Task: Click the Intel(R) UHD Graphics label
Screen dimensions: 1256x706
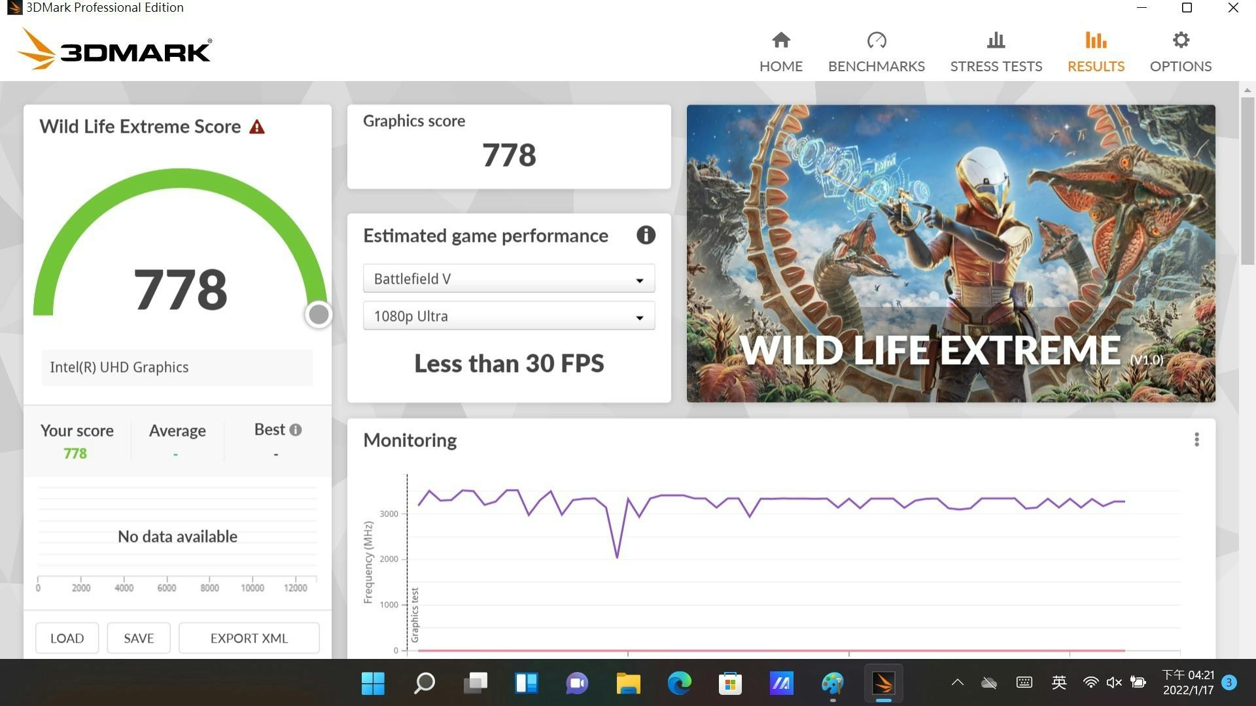Action: click(x=119, y=367)
